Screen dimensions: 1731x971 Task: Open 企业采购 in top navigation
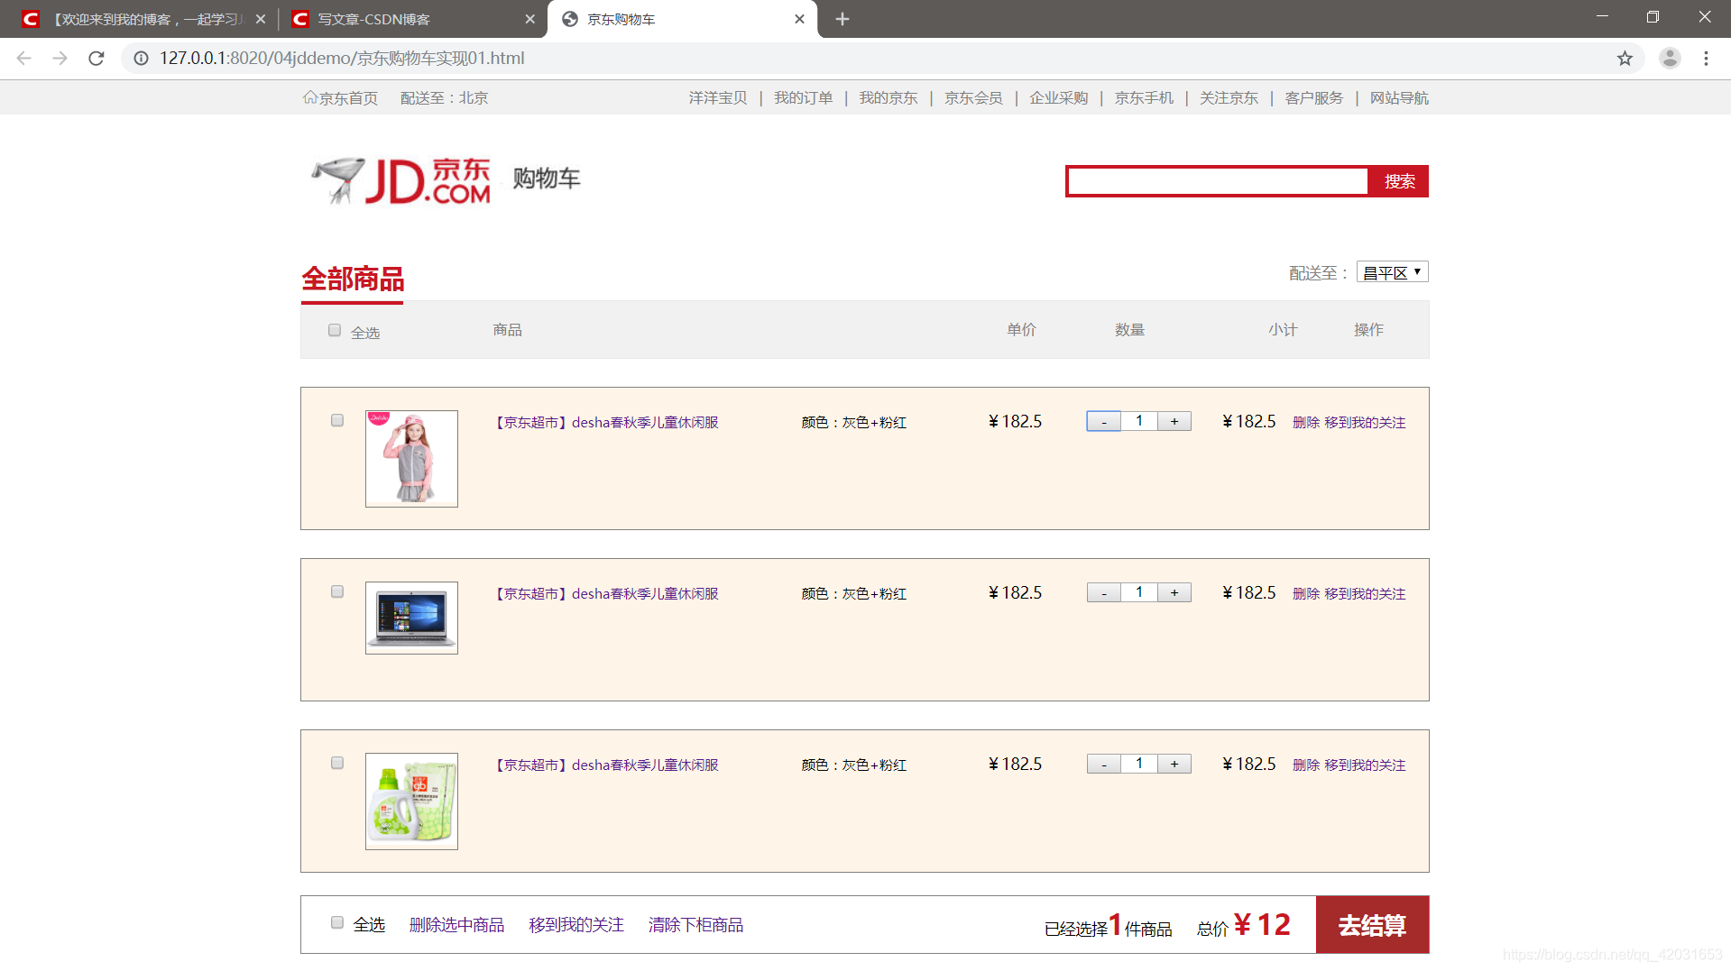click(x=1059, y=97)
